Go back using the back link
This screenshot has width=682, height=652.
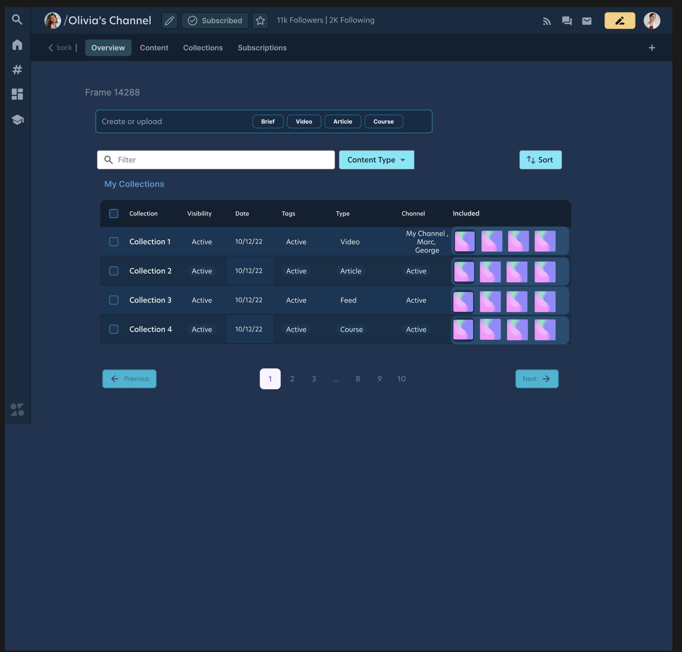[60, 48]
